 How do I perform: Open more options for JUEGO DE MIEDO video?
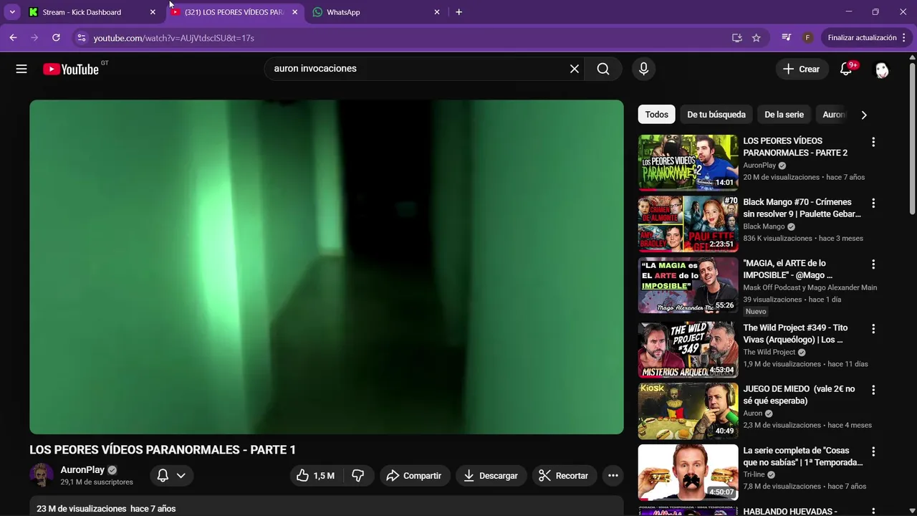(x=873, y=390)
